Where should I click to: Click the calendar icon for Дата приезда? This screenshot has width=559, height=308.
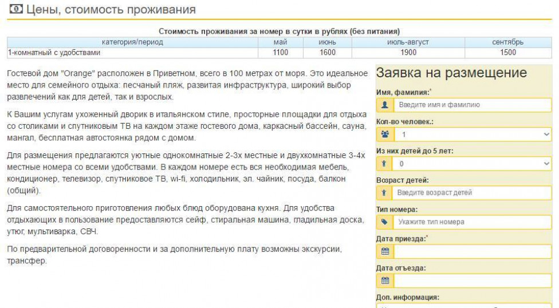(x=385, y=251)
